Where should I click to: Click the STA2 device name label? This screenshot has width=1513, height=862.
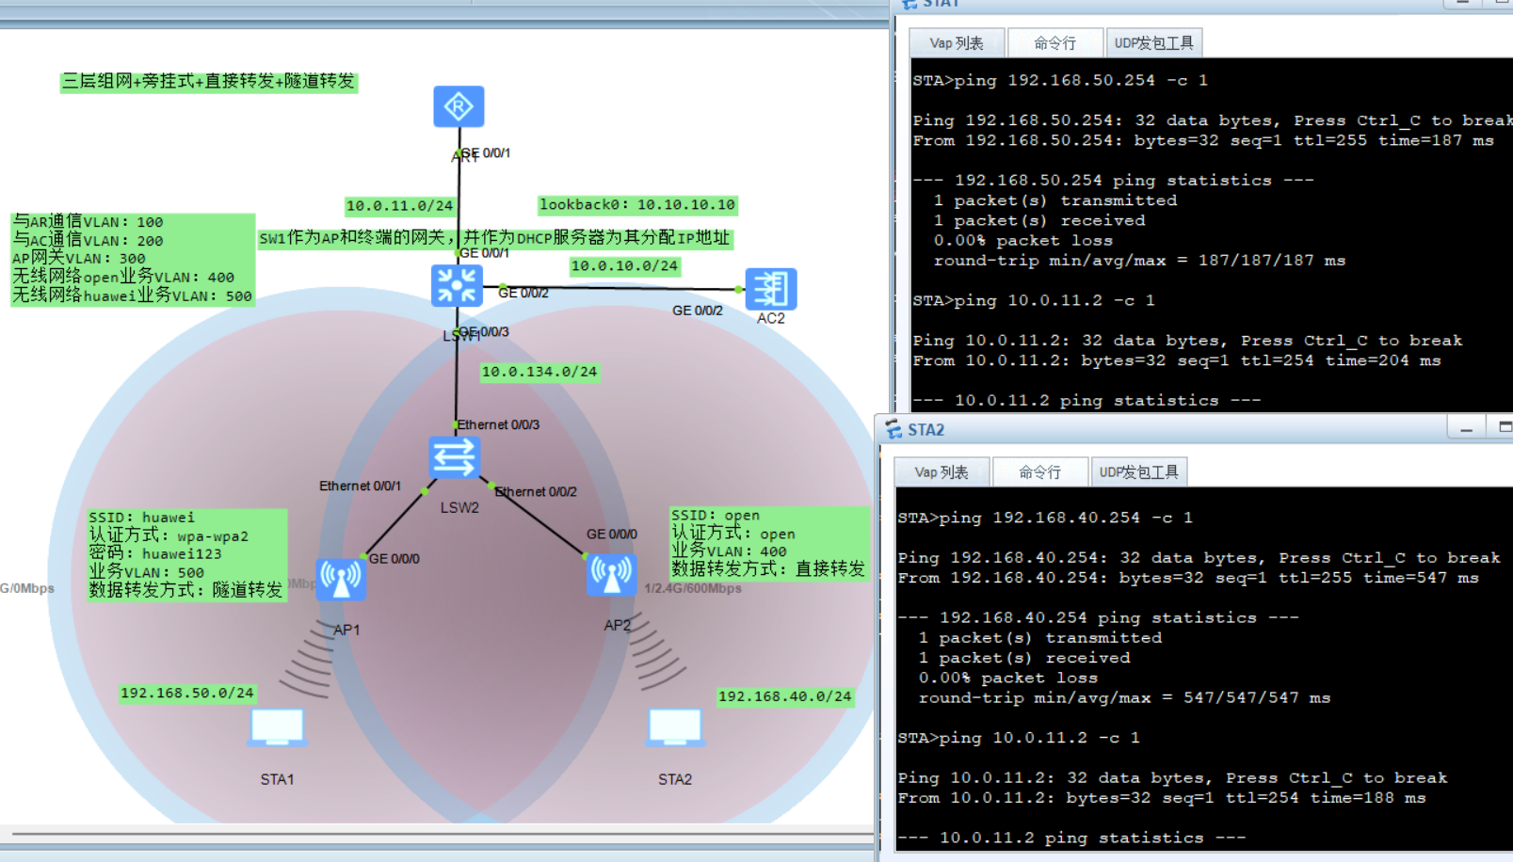click(675, 780)
